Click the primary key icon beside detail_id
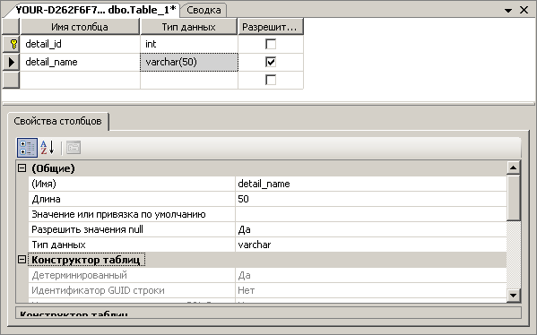537x335 pixels. click(x=13, y=44)
